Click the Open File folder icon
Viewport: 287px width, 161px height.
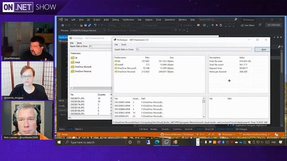(81, 25)
